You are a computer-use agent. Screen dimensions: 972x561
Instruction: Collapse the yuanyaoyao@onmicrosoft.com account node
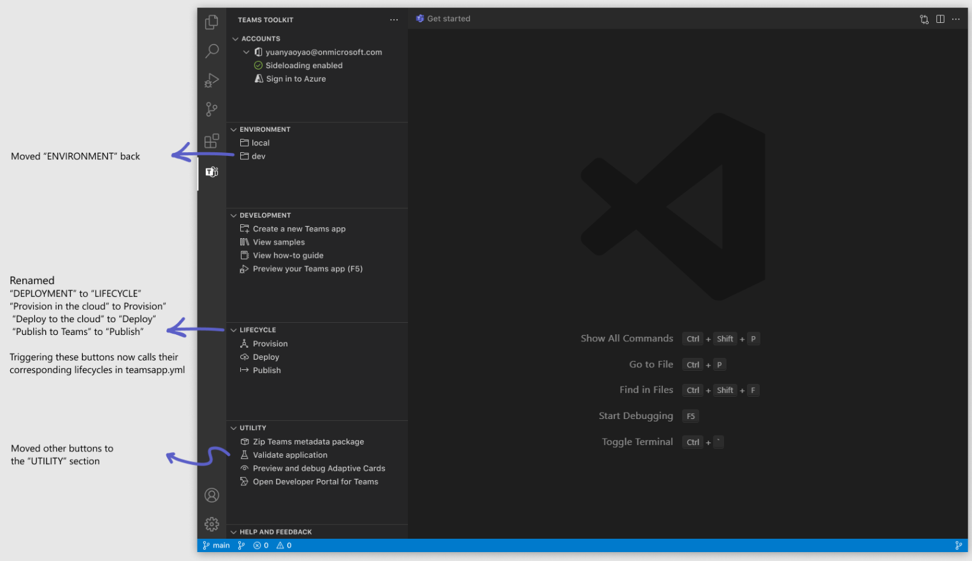(x=246, y=52)
